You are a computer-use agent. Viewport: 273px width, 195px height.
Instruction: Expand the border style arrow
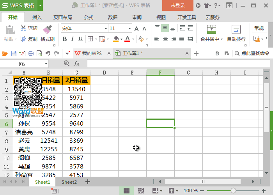[96, 39]
